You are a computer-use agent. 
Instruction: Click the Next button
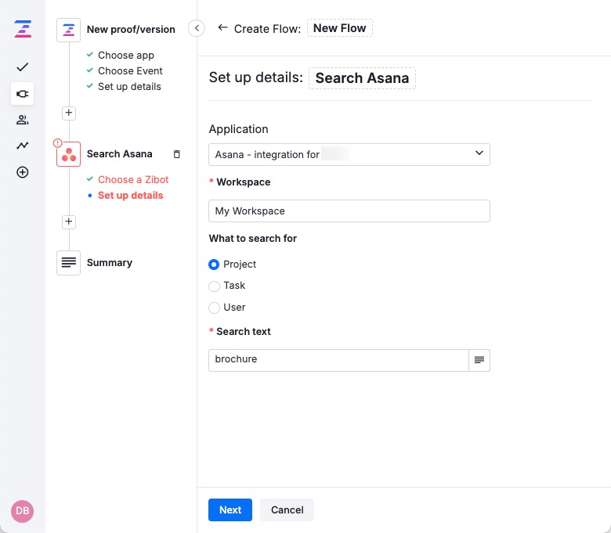point(230,510)
